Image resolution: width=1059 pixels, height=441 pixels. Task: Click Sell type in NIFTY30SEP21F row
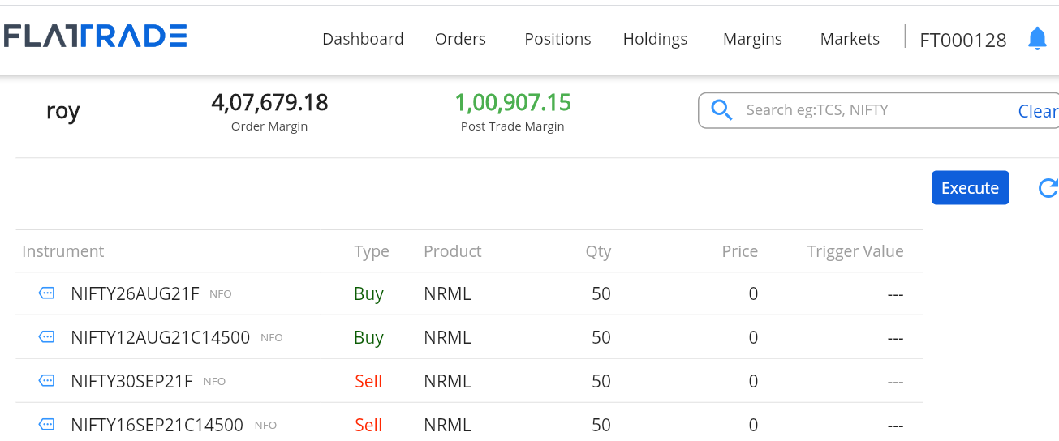[x=368, y=381]
